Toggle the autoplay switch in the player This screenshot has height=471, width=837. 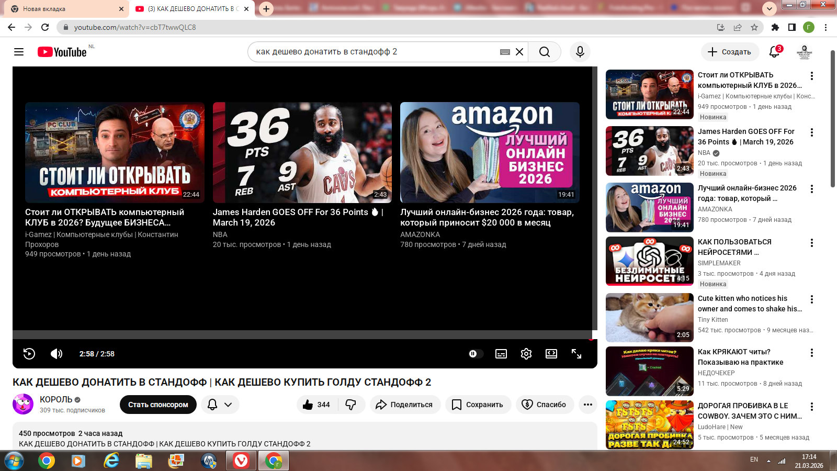click(476, 354)
